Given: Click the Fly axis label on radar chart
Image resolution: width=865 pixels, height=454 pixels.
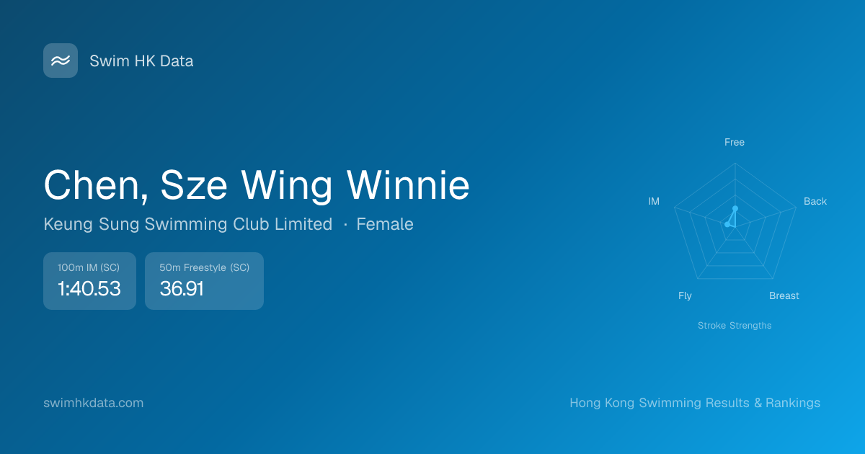Looking at the screenshot, I should (x=685, y=295).
